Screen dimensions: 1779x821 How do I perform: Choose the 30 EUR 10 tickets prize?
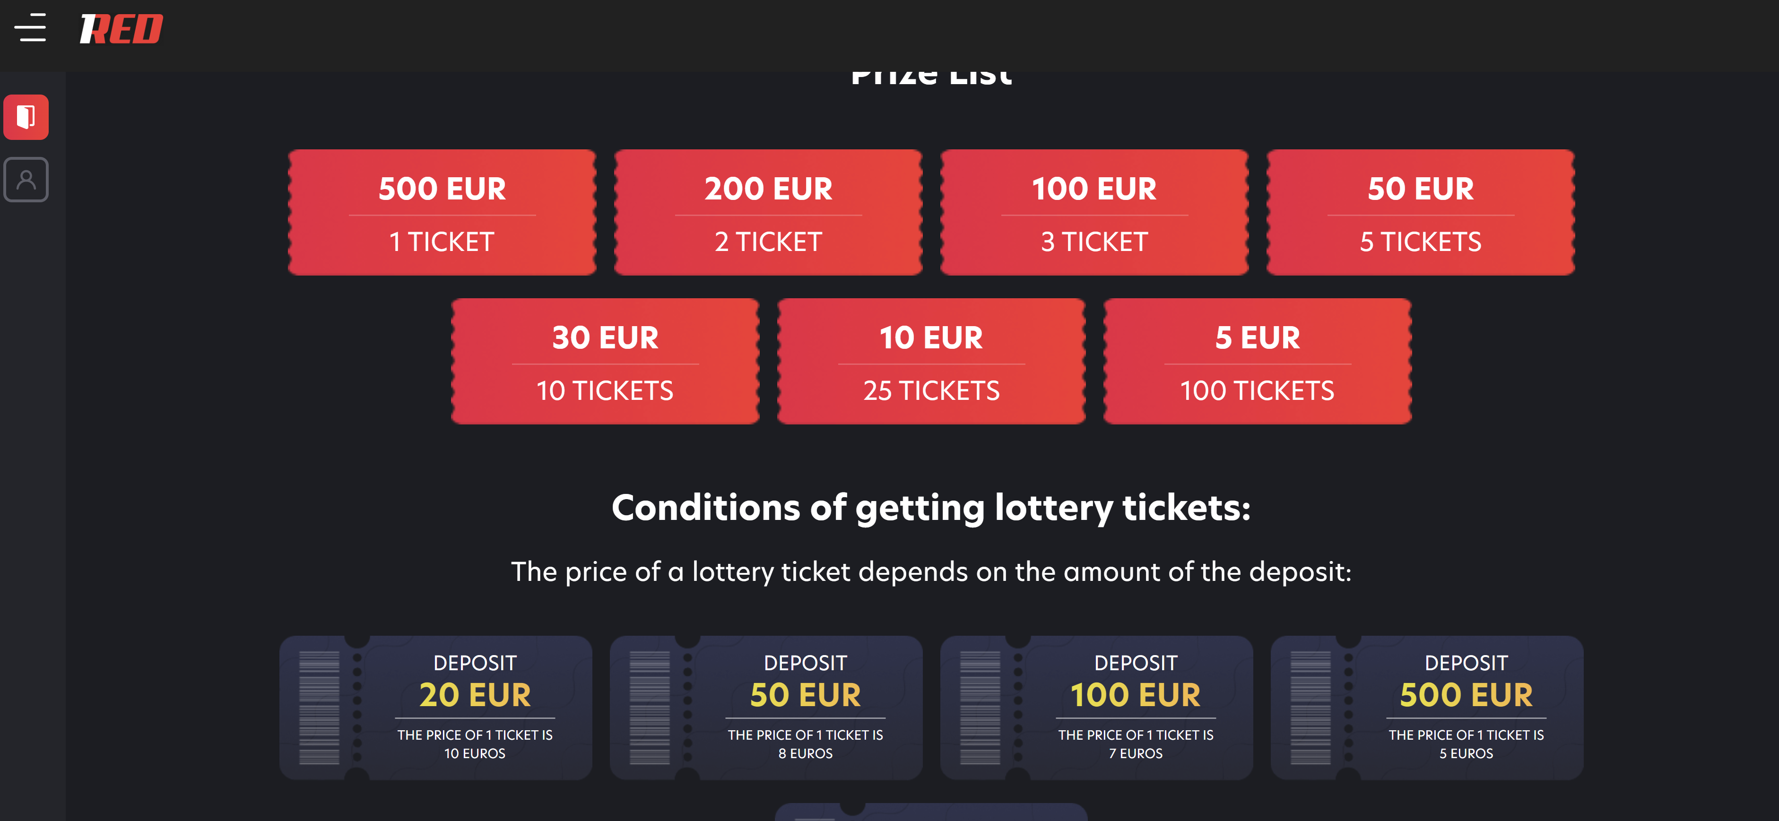point(605,361)
